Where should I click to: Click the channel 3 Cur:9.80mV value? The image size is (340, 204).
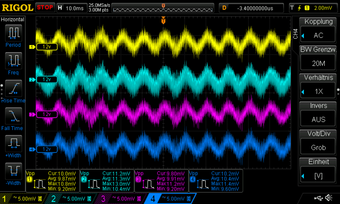tap(171, 174)
